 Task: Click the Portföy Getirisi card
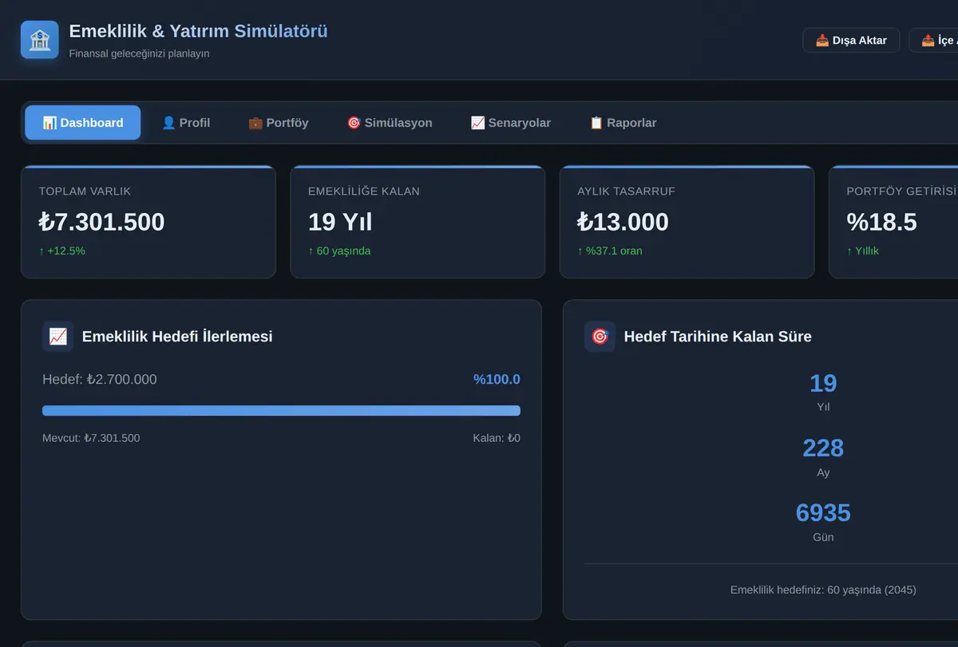[893, 222]
